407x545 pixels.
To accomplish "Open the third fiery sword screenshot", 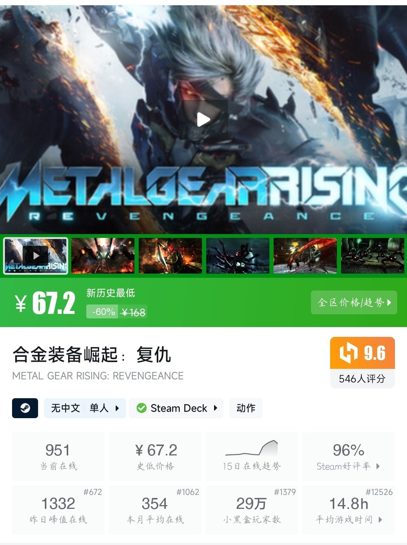I will (170, 256).
